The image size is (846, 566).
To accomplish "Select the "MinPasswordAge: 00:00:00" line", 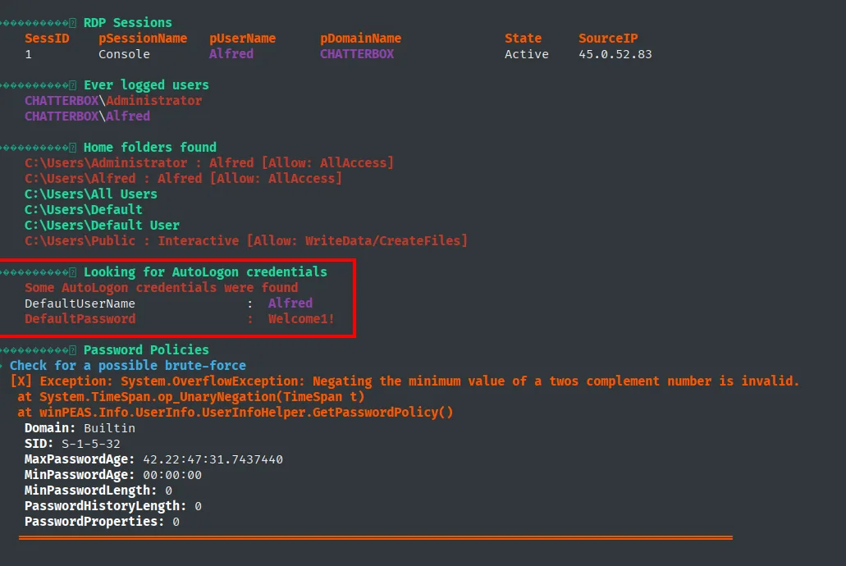I will coord(113,475).
